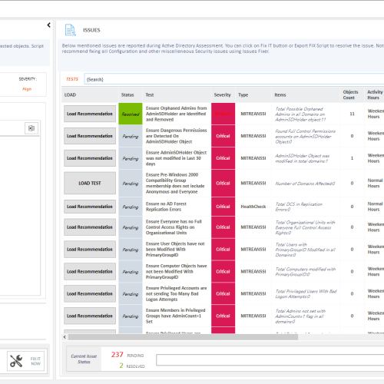Load recommendation for AD Forest Replication Errors
Screen dimensions: 384x384
tap(90, 207)
